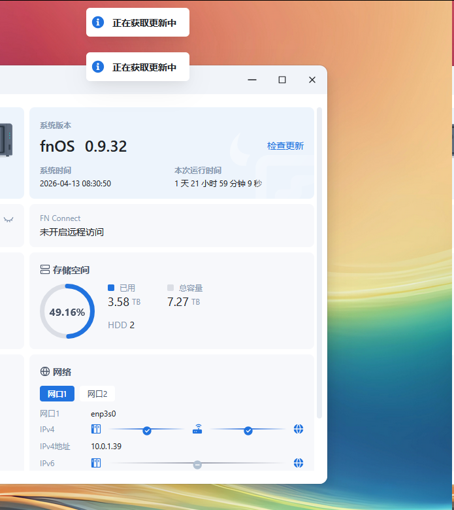Click the gray 总容量 legend swatch
Viewport: 454px width, 510px height.
pos(170,288)
